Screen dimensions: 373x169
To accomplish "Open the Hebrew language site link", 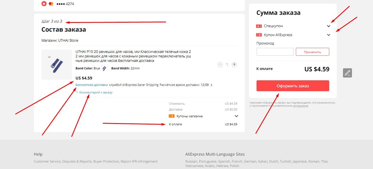I will [x=223, y=166].
